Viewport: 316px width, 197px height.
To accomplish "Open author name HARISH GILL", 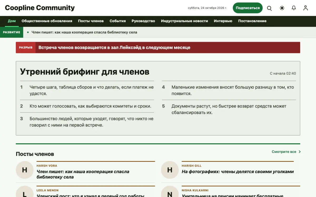I will coord(191,166).
